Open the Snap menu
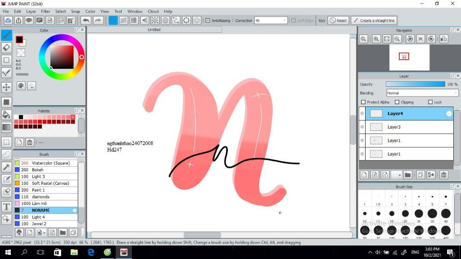Screen dimensions: 461x259 (75, 11)
